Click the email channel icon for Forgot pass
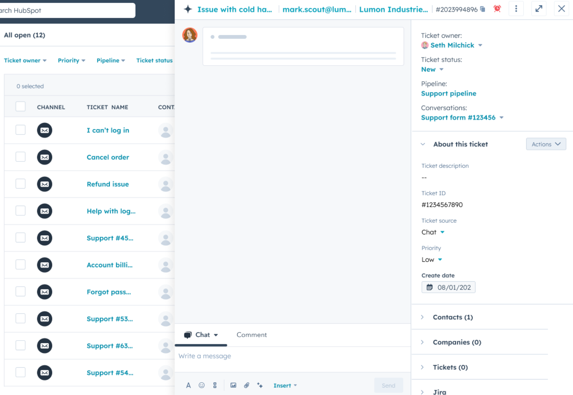Image resolution: width=573 pixels, height=395 pixels. point(45,292)
